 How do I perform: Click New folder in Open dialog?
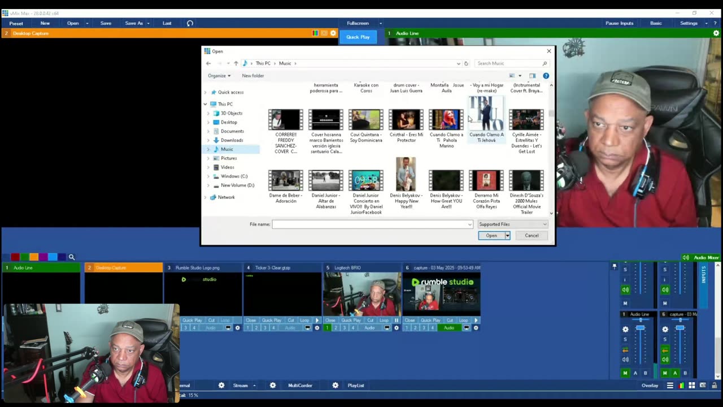253,76
